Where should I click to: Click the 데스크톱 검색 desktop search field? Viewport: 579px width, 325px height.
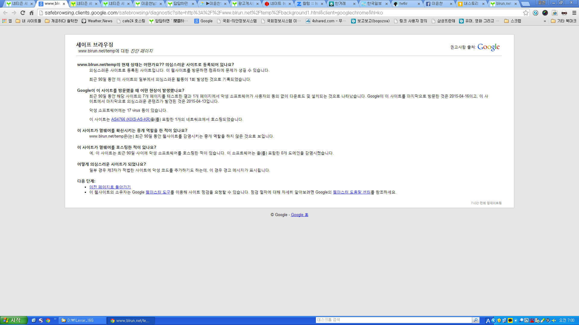click(x=394, y=320)
